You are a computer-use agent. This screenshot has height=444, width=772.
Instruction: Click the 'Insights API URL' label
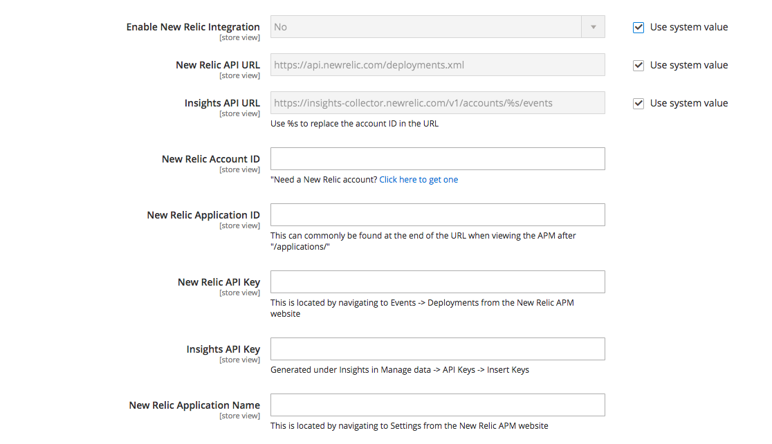coord(222,103)
